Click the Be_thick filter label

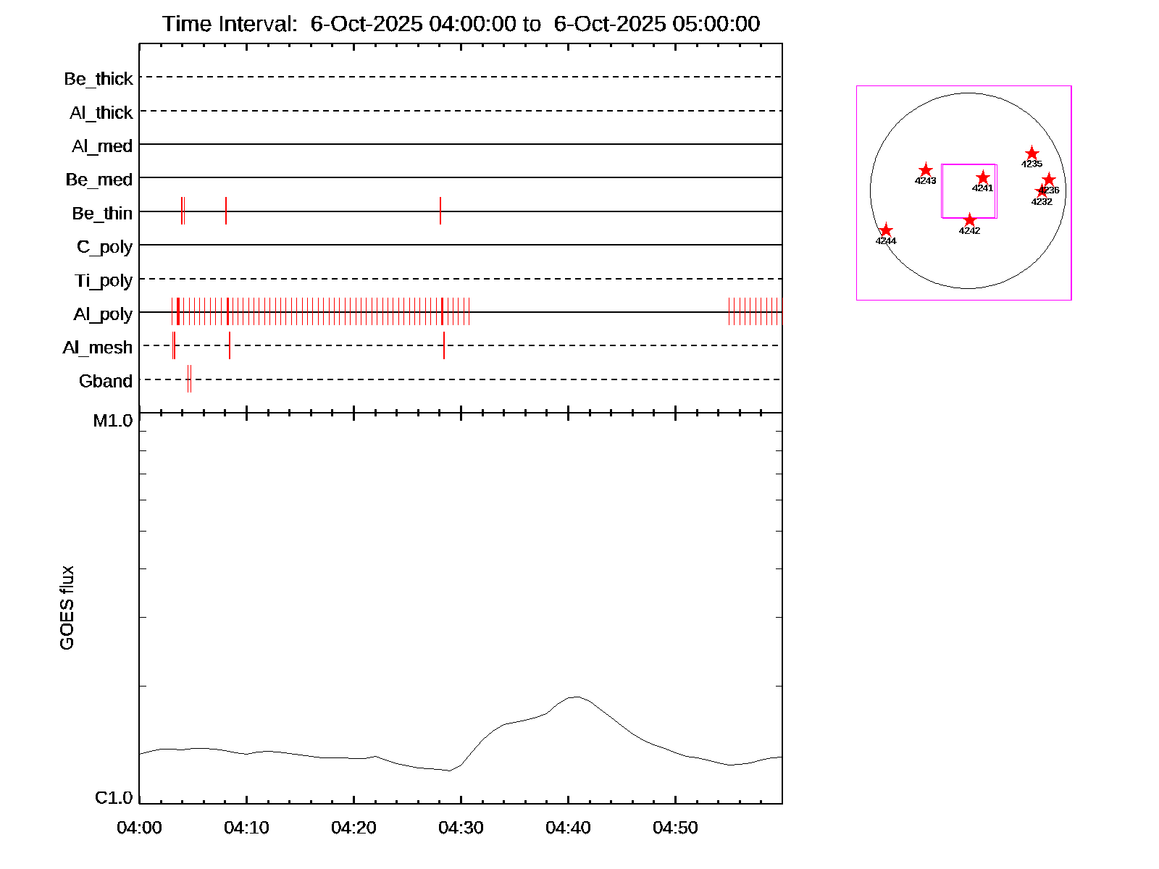(x=99, y=79)
